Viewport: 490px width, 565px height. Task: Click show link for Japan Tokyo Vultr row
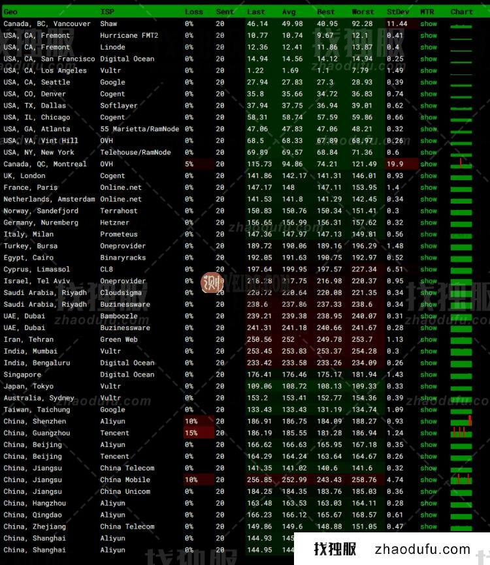coord(429,386)
